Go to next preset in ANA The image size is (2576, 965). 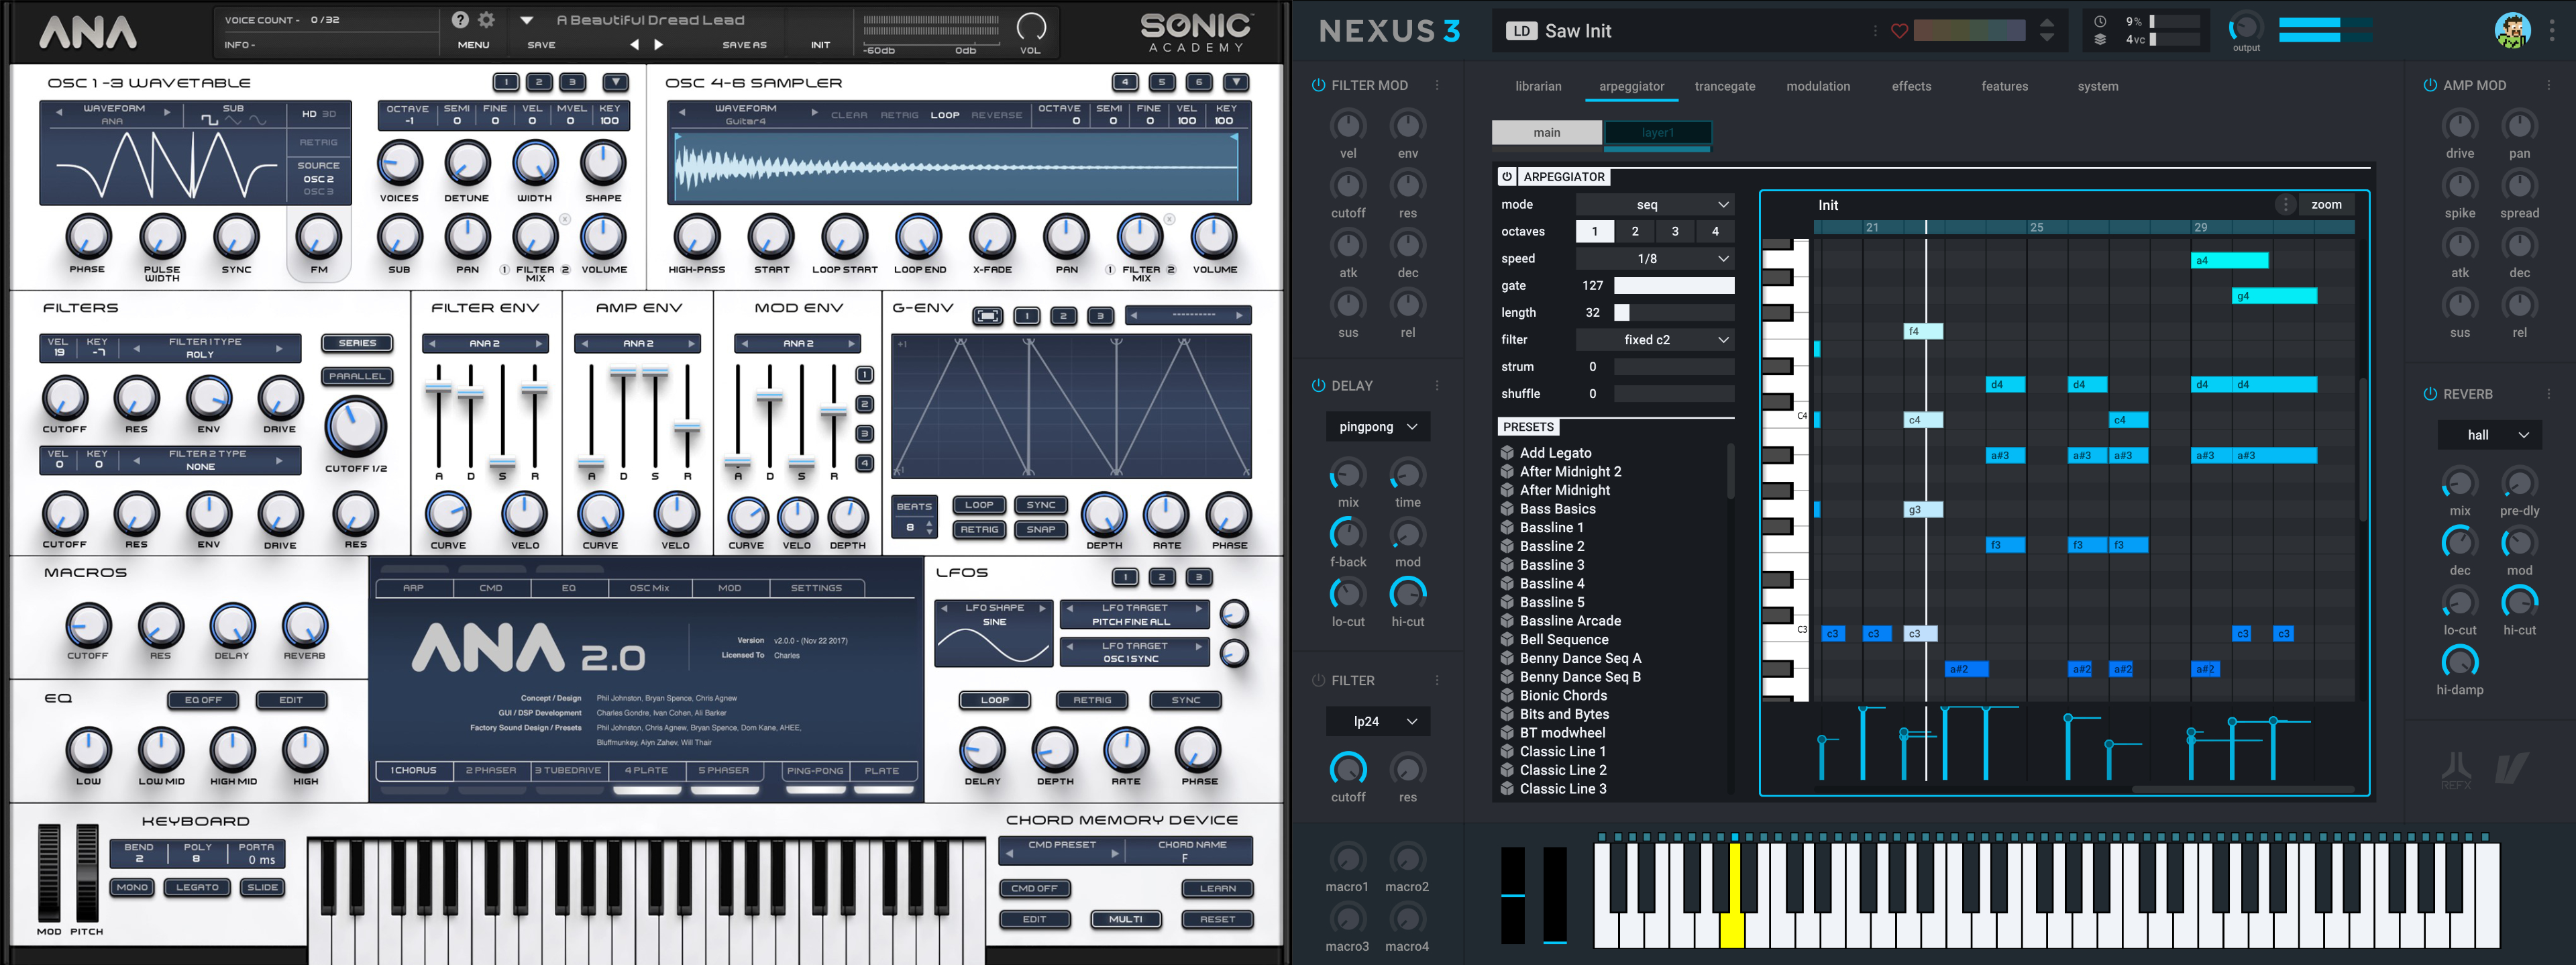(x=658, y=45)
